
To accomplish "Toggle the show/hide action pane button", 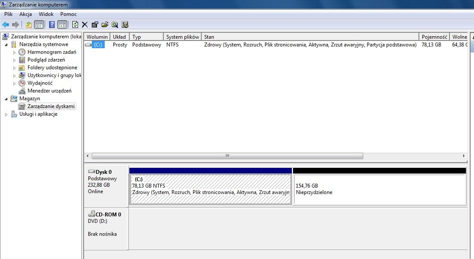I will point(62,25).
